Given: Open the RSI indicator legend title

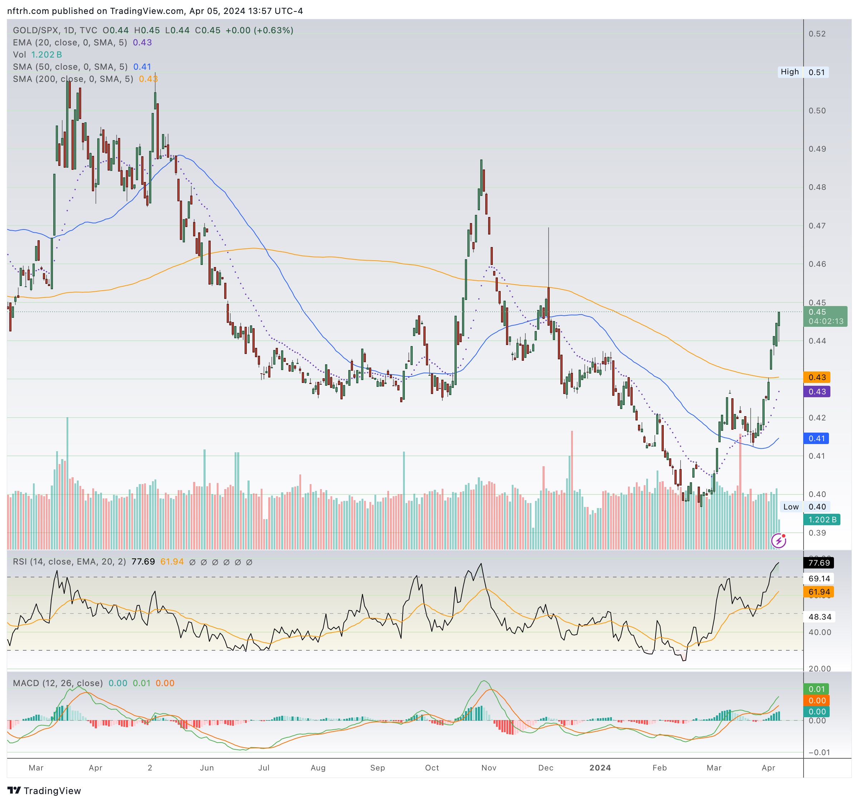Looking at the screenshot, I should tap(69, 562).
